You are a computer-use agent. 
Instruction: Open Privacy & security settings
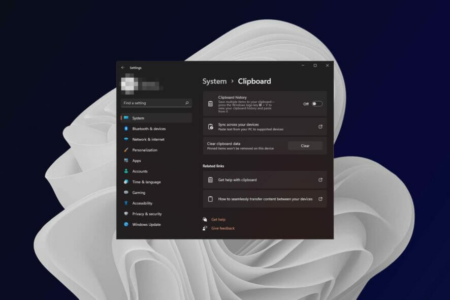click(156, 214)
